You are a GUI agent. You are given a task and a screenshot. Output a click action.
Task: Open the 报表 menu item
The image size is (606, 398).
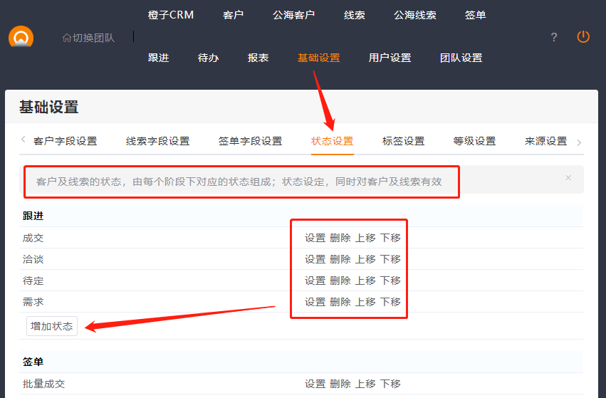(x=258, y=58)
